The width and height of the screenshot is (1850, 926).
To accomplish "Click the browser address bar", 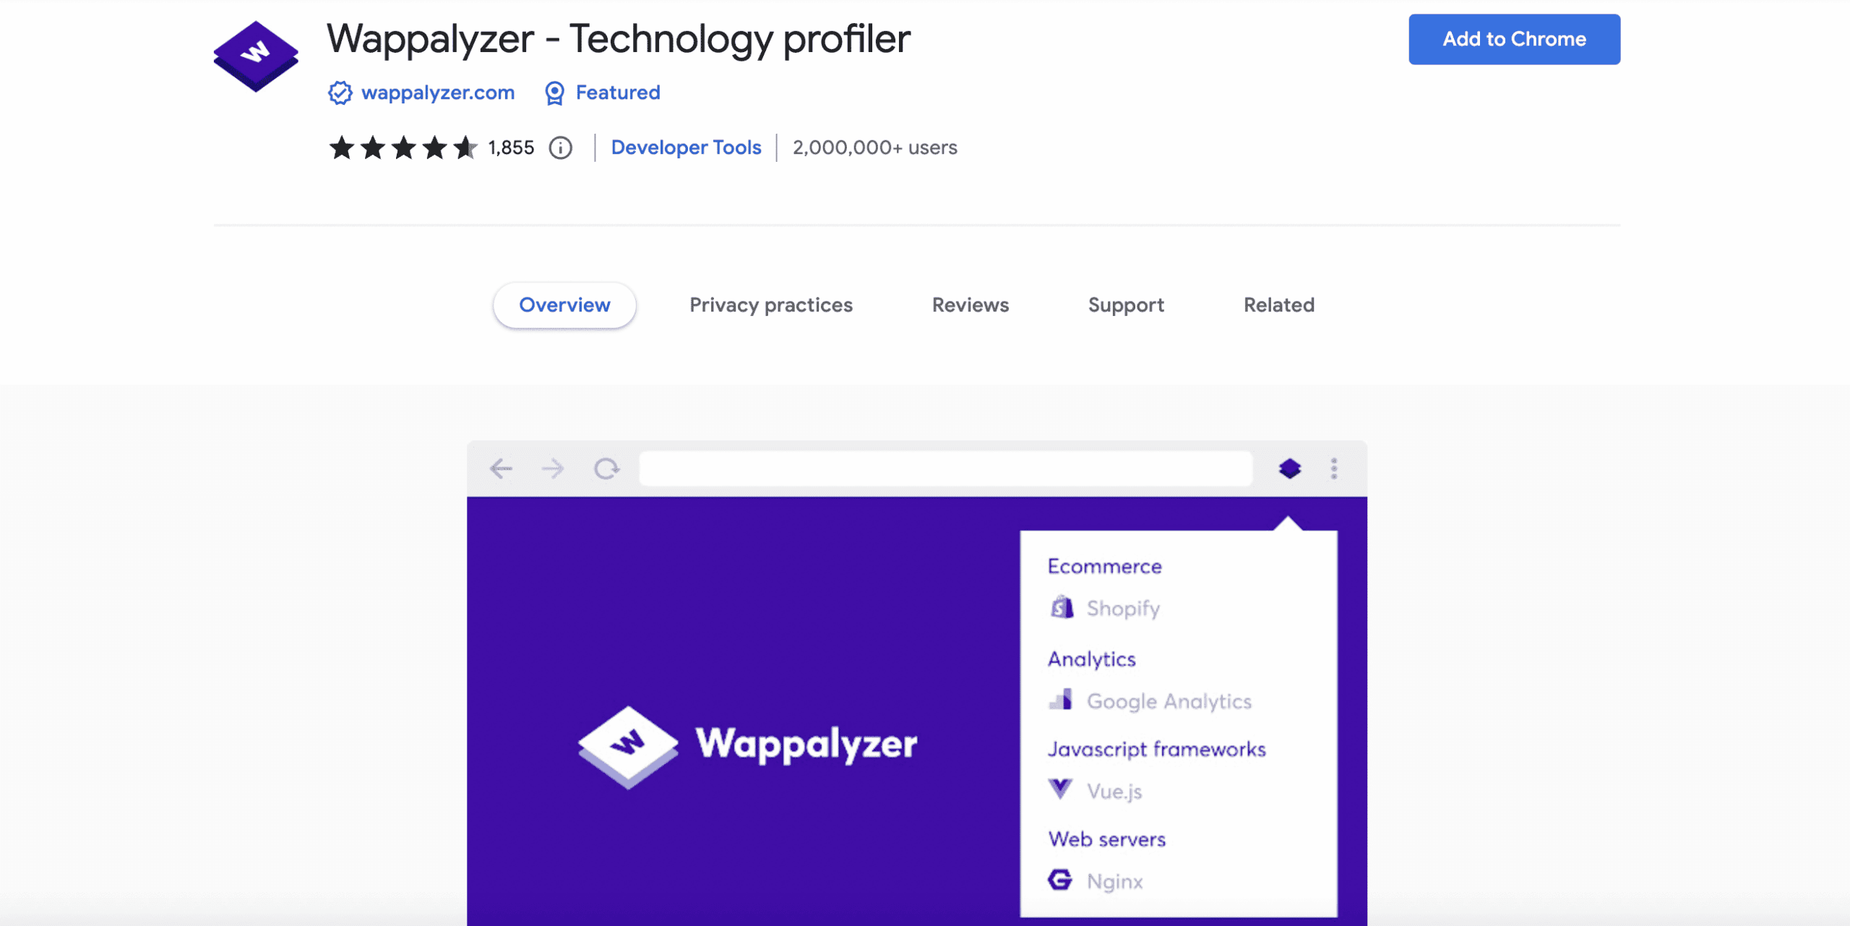I will coord(945,468).
